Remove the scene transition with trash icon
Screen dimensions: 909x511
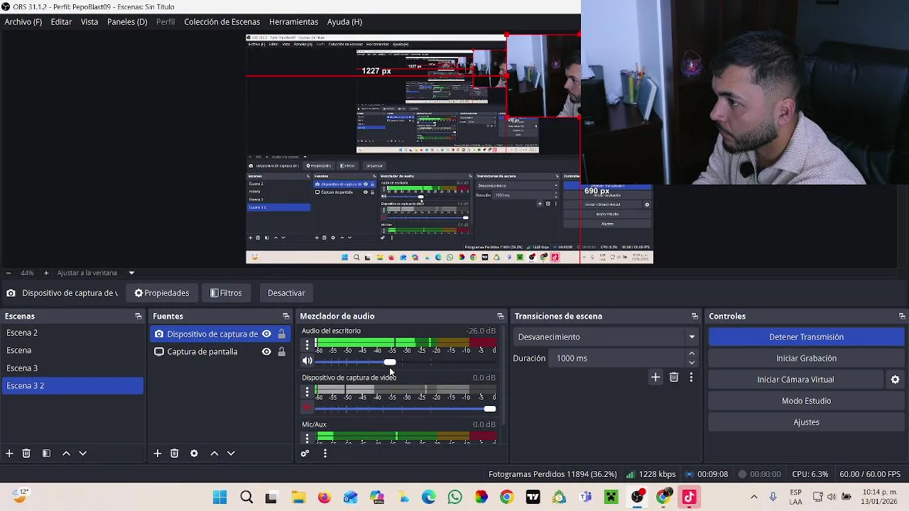pos(674,377)
